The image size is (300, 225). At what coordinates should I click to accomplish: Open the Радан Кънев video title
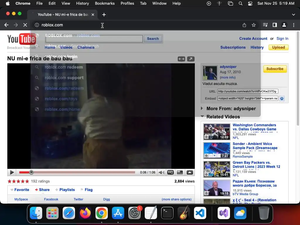point(255,183)
